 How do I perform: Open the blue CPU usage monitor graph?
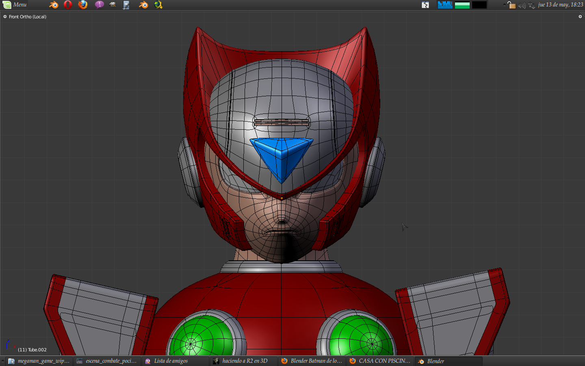(445, 5)
